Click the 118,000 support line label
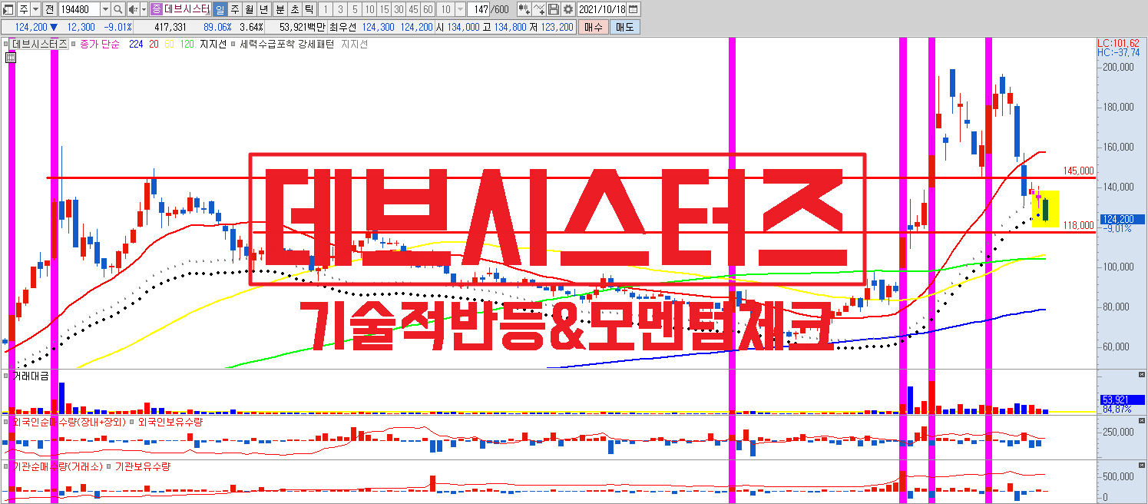 (1079, 225)
